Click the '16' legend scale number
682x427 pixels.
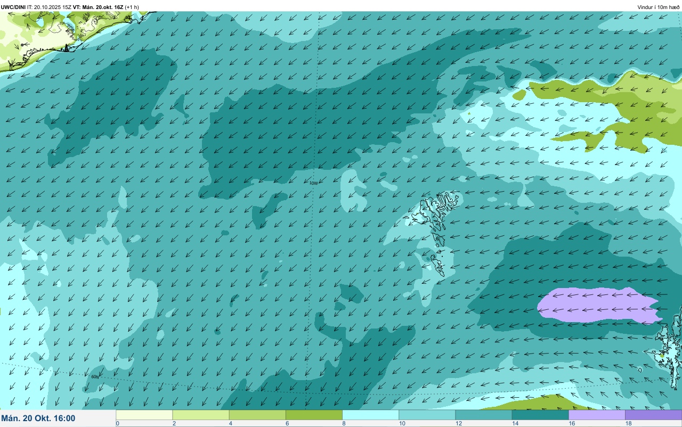click(x=572, y=423)
